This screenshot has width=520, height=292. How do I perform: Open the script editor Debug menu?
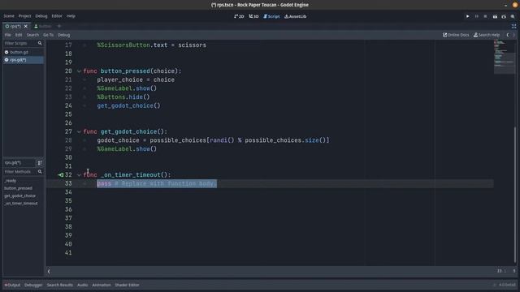63,35
